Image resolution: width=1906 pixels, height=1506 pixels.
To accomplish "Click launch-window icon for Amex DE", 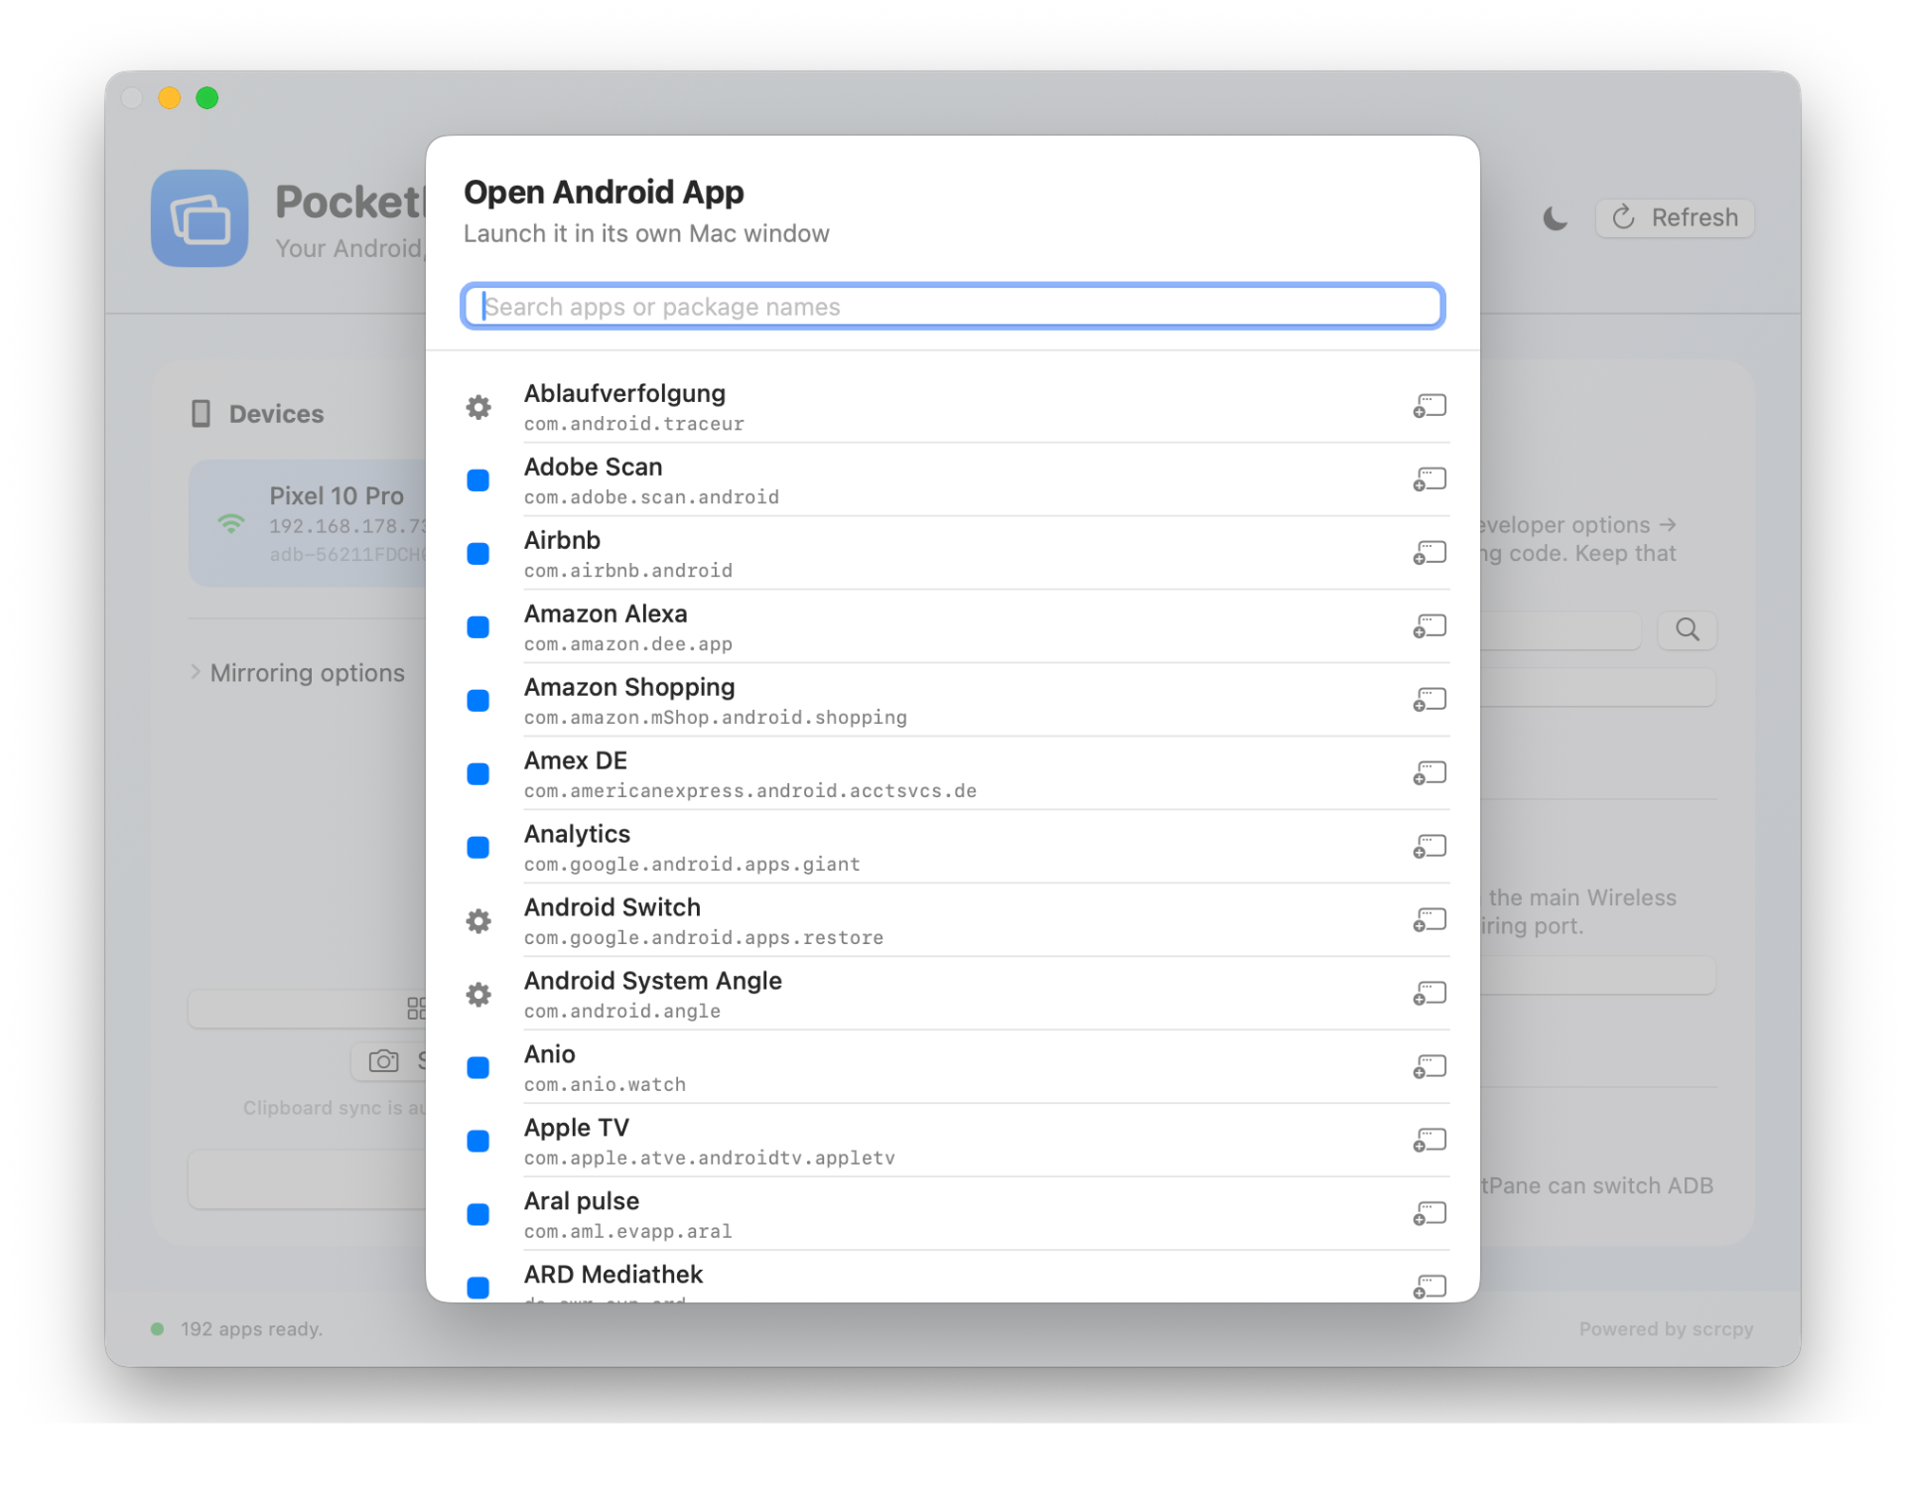I will tap(1429, 773).
